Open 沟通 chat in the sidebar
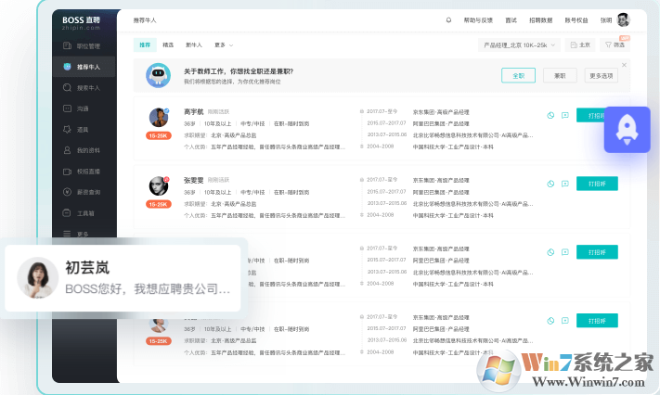The height and width of the screenshot is (395, 660). coord(82,108)
